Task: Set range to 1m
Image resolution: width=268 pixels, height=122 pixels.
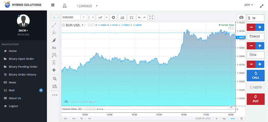Action: coord(74,118)
